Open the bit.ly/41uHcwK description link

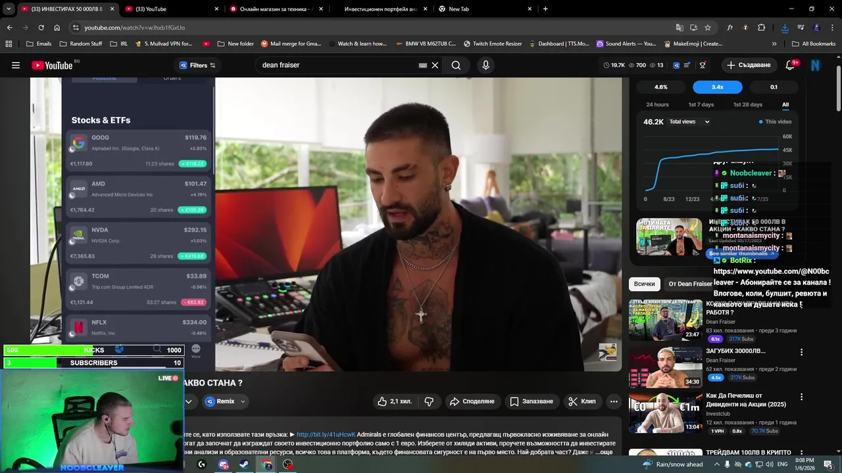tap(326, 434)
